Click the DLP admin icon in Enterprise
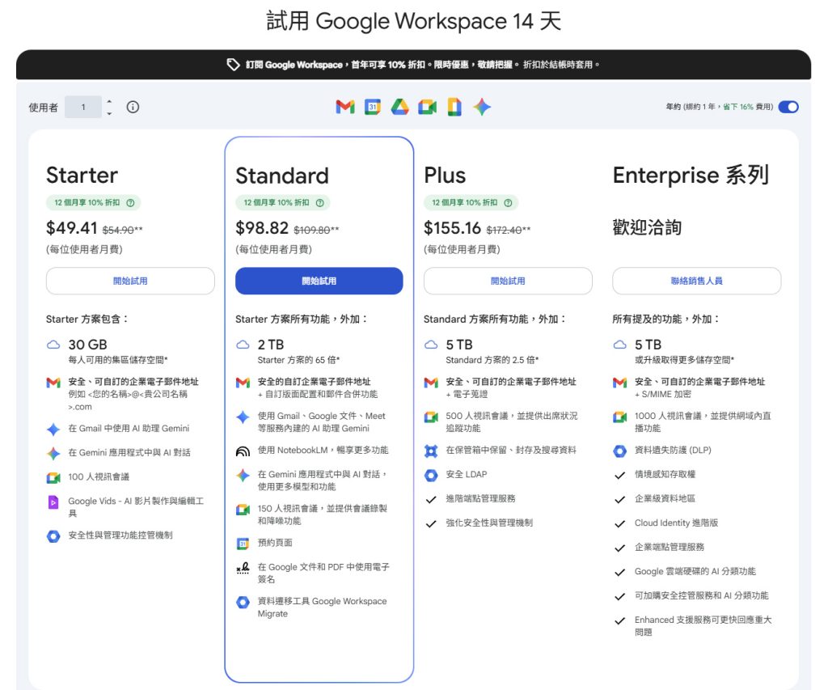This screenshot has width=828, height=690. [620, 451]
